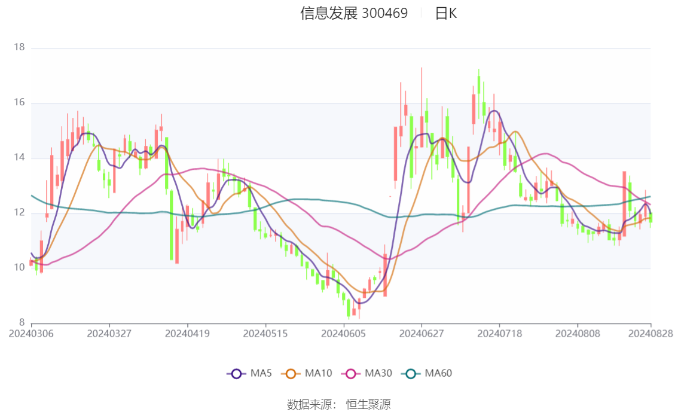Click the x-axis date label 20240327
678x412 pixels.
[x=109, y=334]
